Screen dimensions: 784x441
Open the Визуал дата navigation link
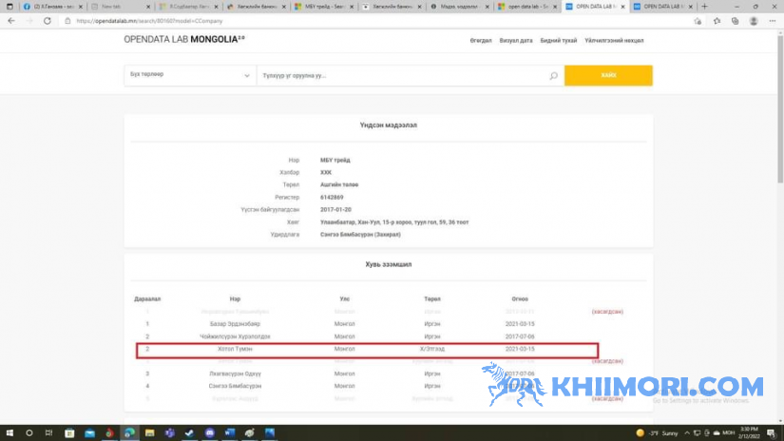click(x=516, y=41)
